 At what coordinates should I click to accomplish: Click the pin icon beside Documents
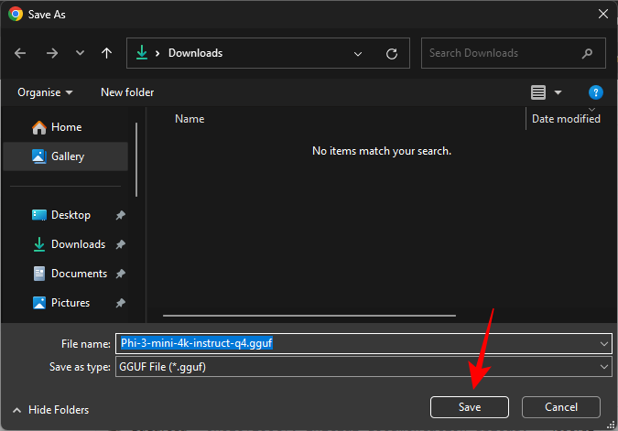120,274
